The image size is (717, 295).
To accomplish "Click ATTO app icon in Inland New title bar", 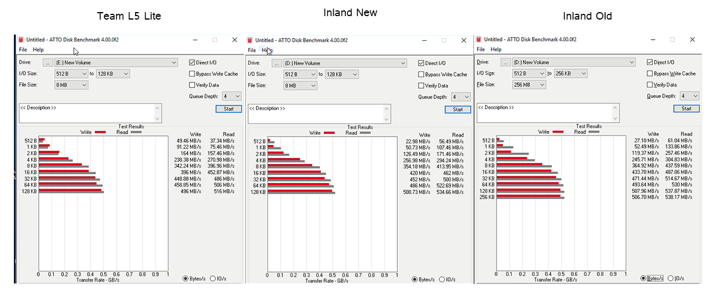I will click(x=250, y=40).
